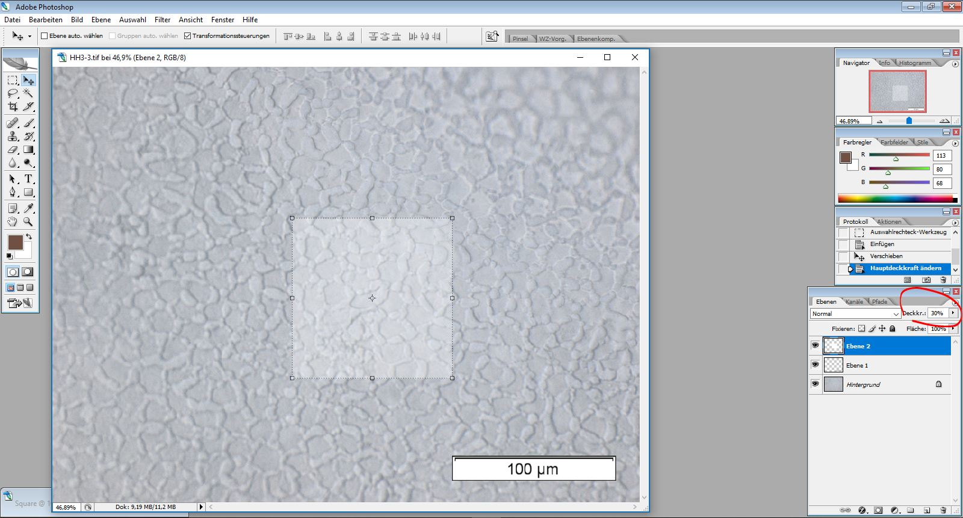Screen dimensions: 963x518
Task: Select the Rectangular Marquee tool
Action: pyautogui.click(x=13, y=80)
